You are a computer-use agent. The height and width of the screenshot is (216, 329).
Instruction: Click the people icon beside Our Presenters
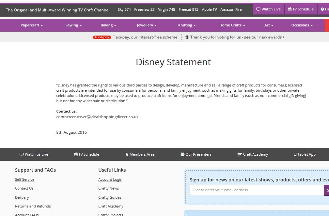pyautogui.click(x=182, y=154)
